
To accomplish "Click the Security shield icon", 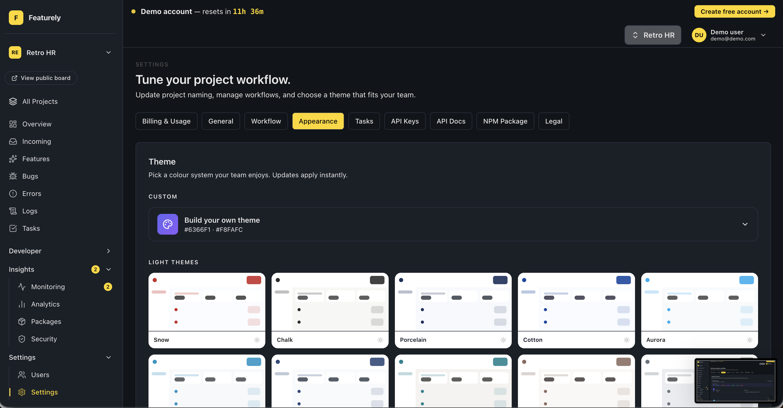I will click(x=22, y=339).
